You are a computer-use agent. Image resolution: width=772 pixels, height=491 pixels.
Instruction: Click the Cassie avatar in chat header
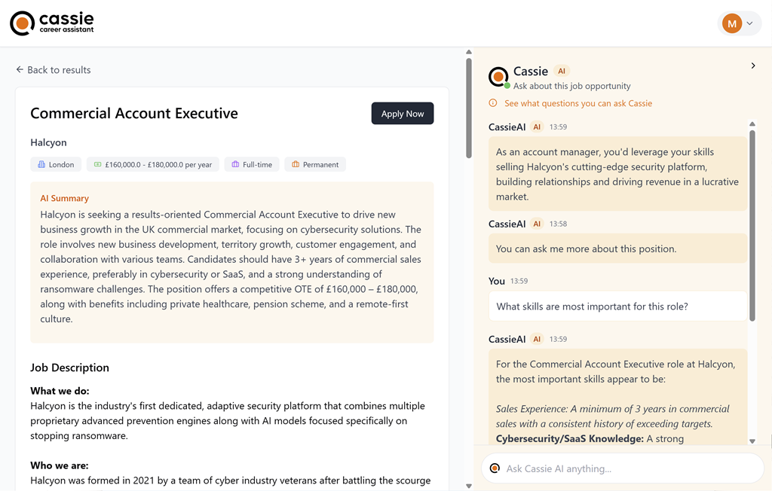498,77
